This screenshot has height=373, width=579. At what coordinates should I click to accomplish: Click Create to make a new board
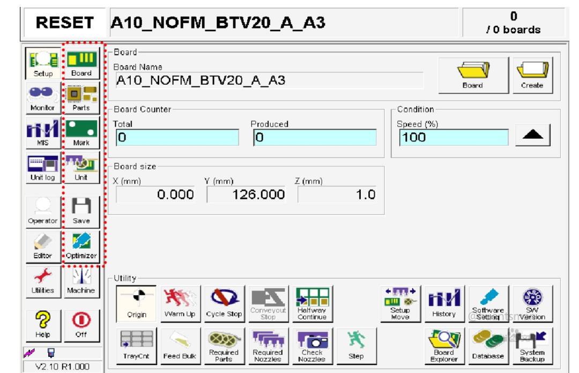pyautogui.click(x=532, y=75)
